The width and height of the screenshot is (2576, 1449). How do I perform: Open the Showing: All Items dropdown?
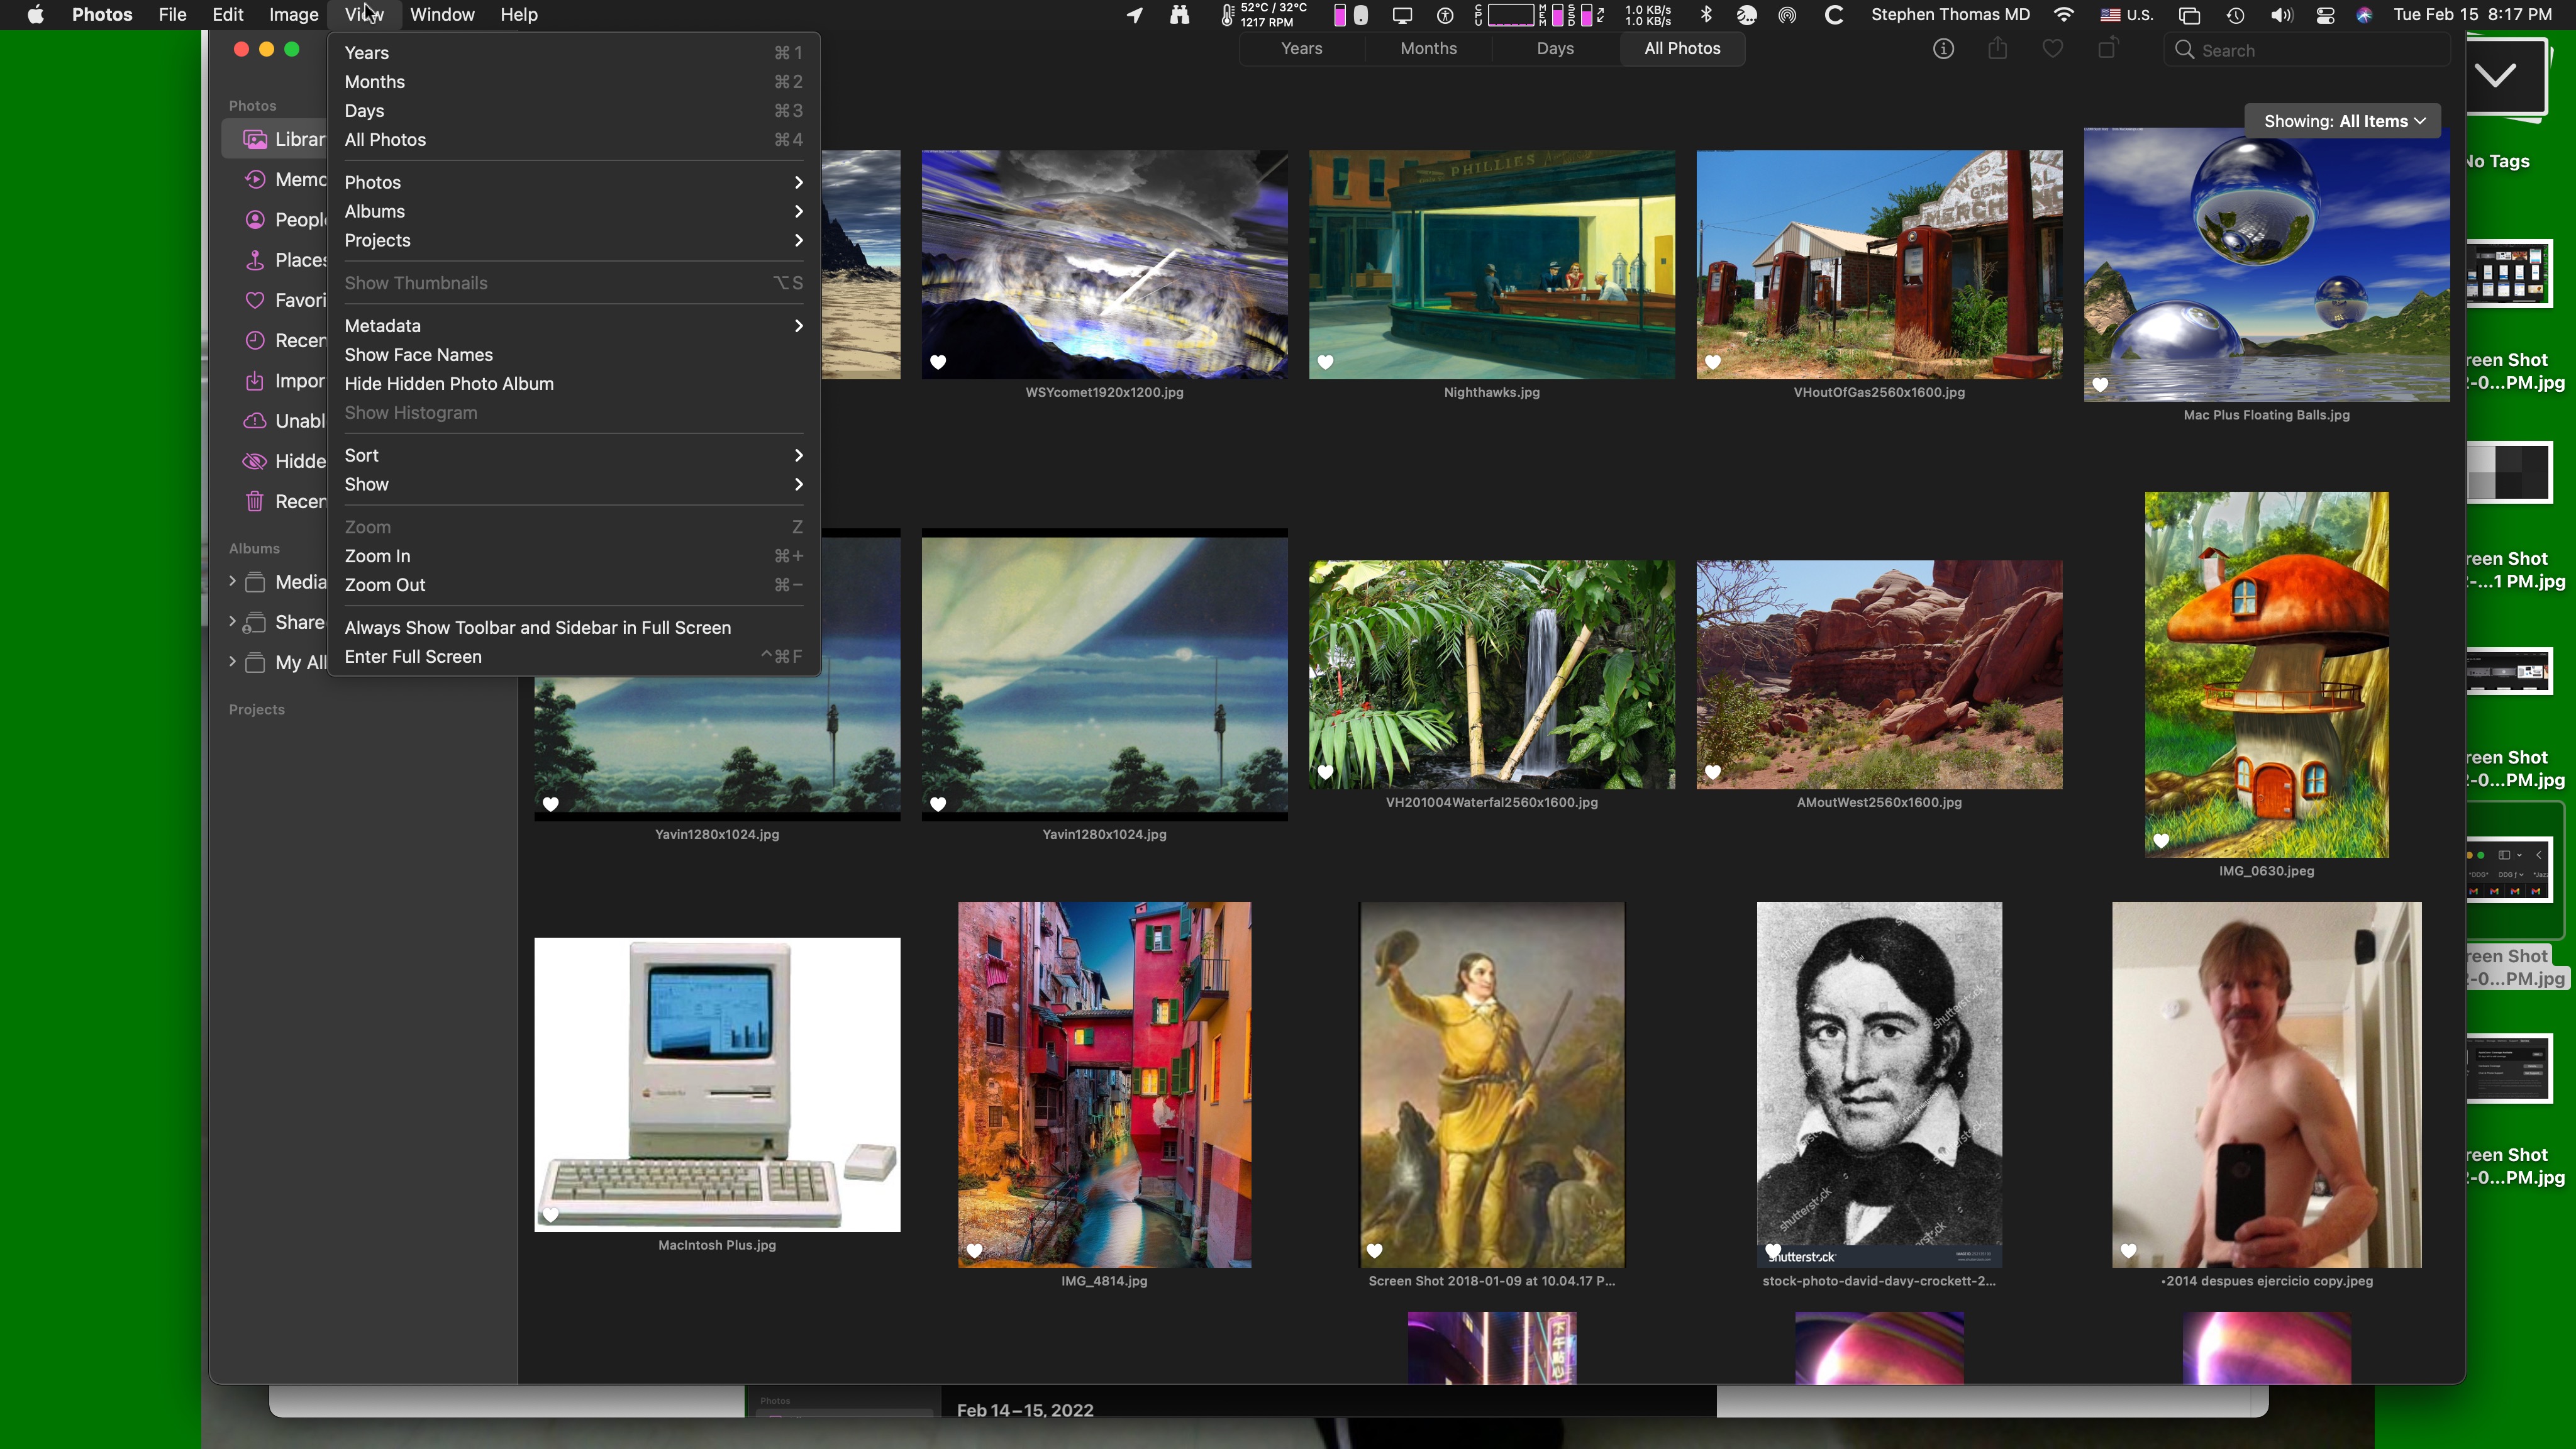coord(2342,121)
